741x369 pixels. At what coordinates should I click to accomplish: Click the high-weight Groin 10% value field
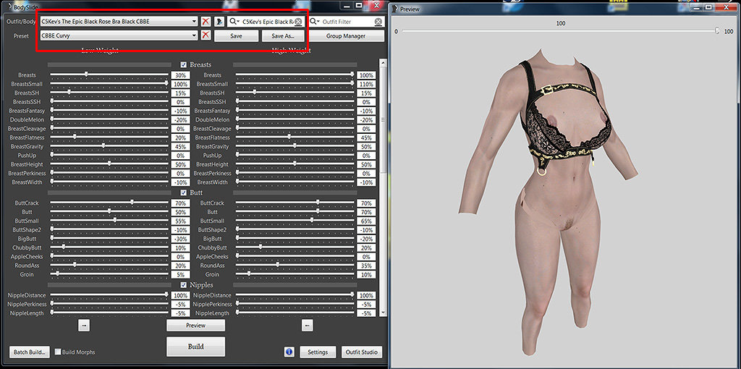(366, 275)
